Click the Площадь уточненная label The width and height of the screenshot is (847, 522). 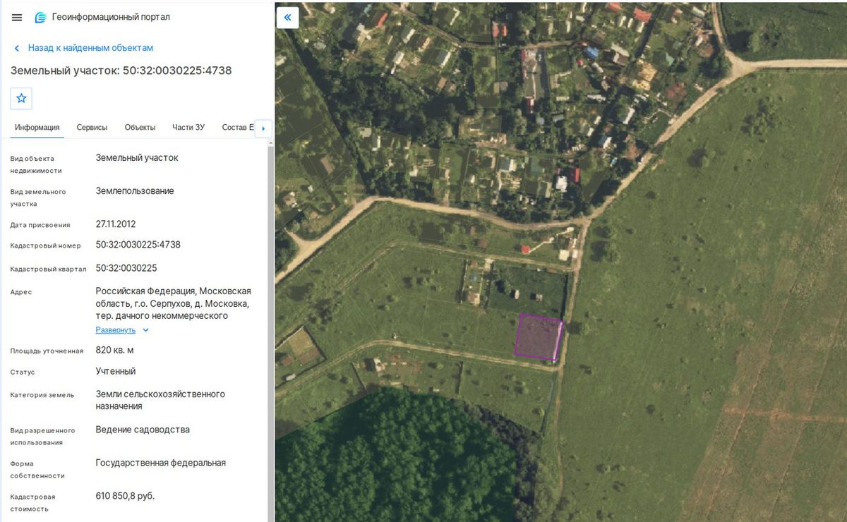coord(47,351)
